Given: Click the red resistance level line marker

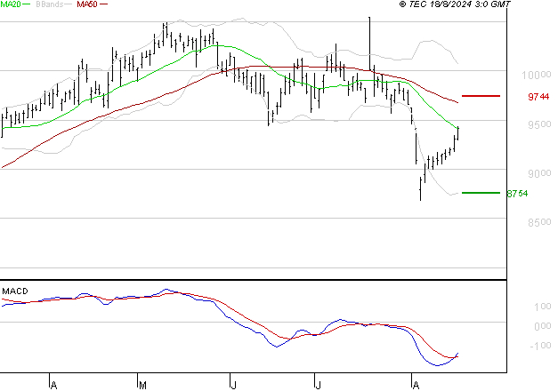Looking at the screenshot, I should (x=481, y=96).
